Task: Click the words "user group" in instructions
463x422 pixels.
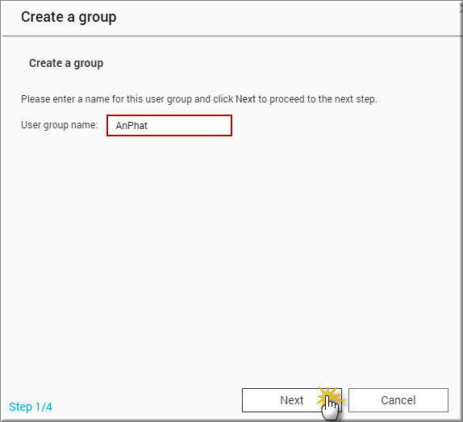Action: tap(169, 99)
